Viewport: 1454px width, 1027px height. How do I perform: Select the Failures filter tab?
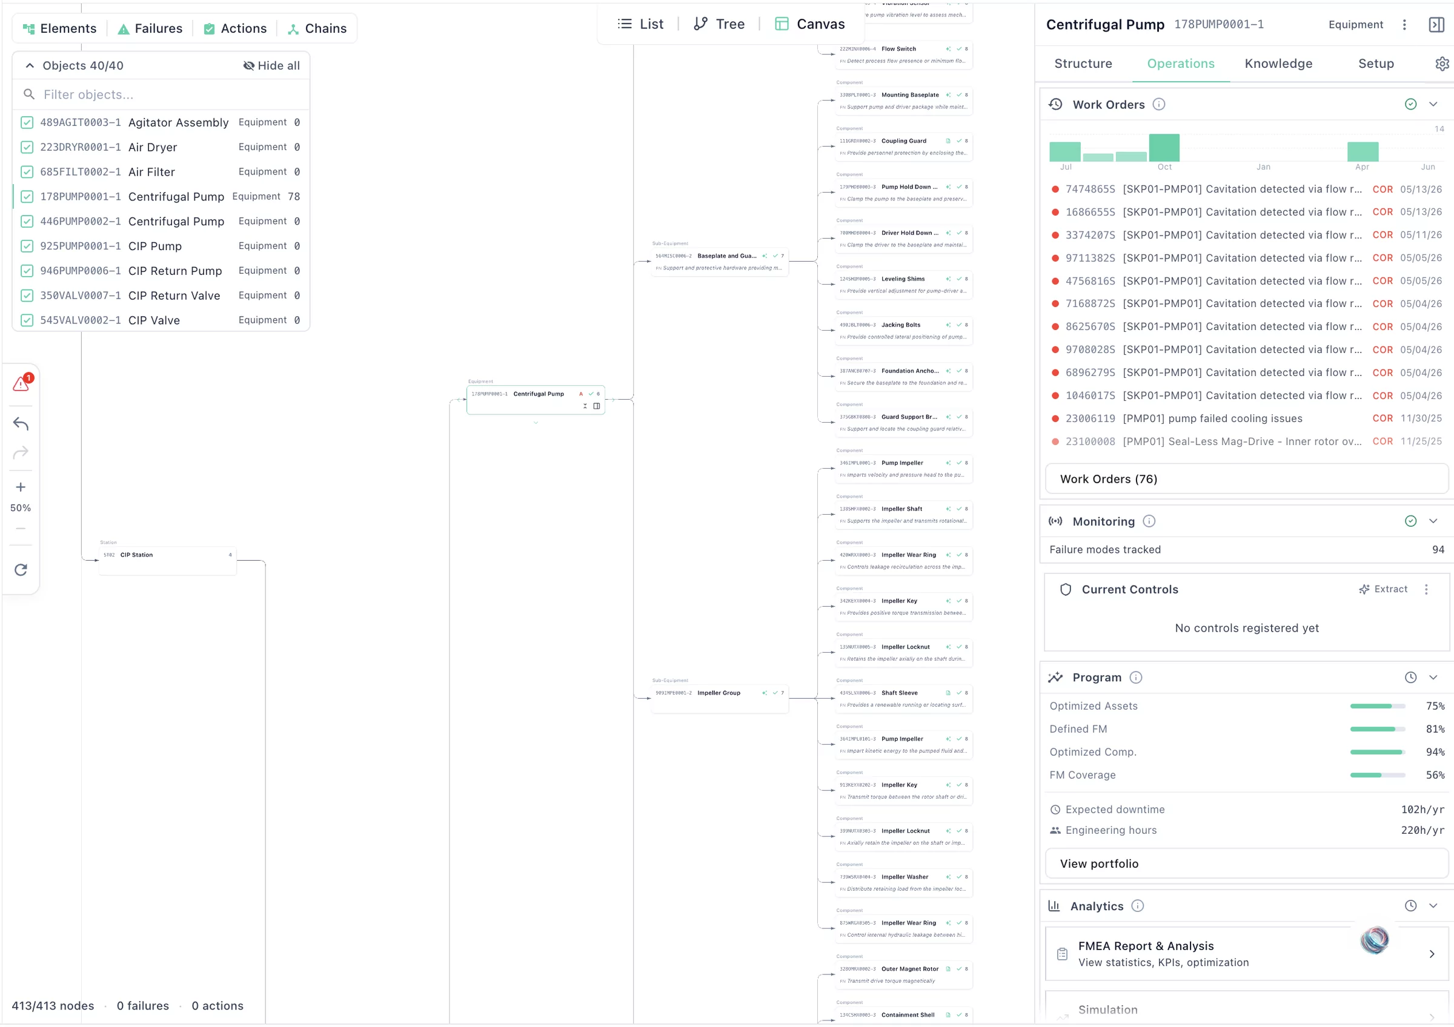[x=151, y=28]
